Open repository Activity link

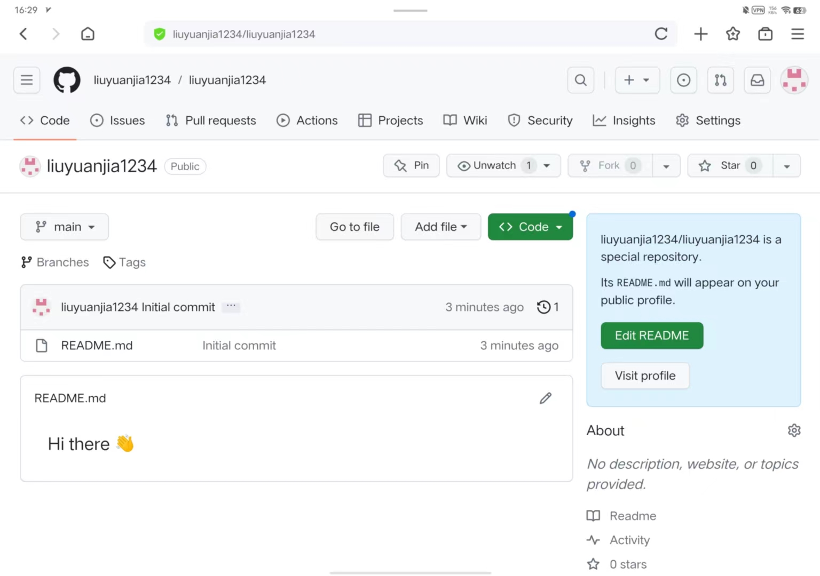pyautogui.click(x=618, y=540)
